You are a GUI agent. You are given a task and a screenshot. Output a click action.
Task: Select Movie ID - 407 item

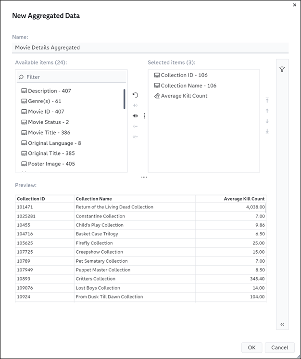(x=46, y=112)
